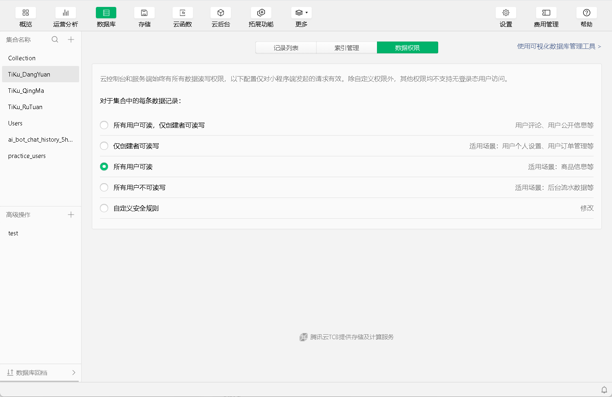The width and height of the screenshot is (612, 397).
Task: Open the 概览 overview icon
Action: 25,13
